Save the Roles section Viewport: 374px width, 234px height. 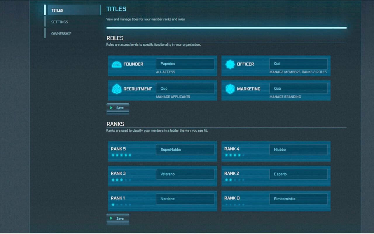118,108
